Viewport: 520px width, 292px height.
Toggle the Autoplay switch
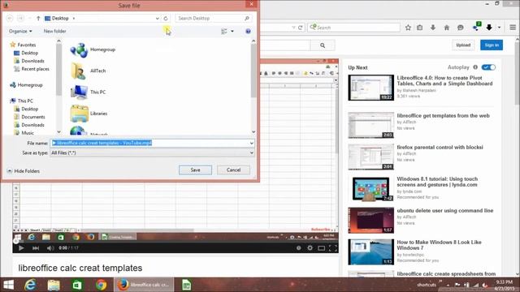(488, 67)
